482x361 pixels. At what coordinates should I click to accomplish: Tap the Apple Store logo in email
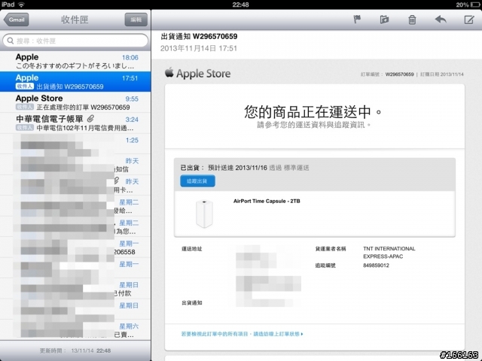197,74
